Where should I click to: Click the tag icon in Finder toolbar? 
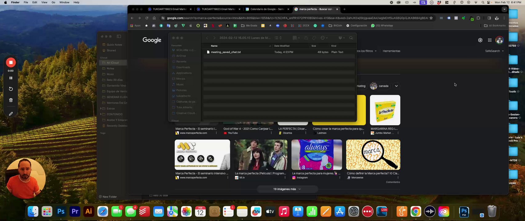tap(314, 38)
